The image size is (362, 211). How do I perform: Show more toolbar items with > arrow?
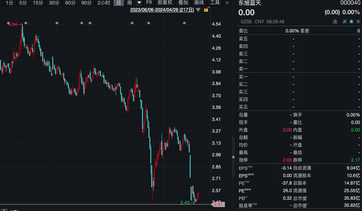[x=227, y=3]
